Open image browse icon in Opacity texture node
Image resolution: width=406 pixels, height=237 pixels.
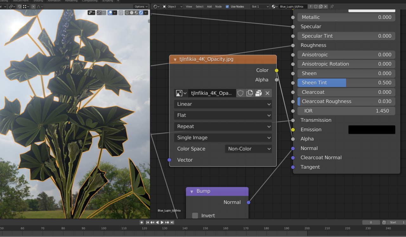(181, 93)
